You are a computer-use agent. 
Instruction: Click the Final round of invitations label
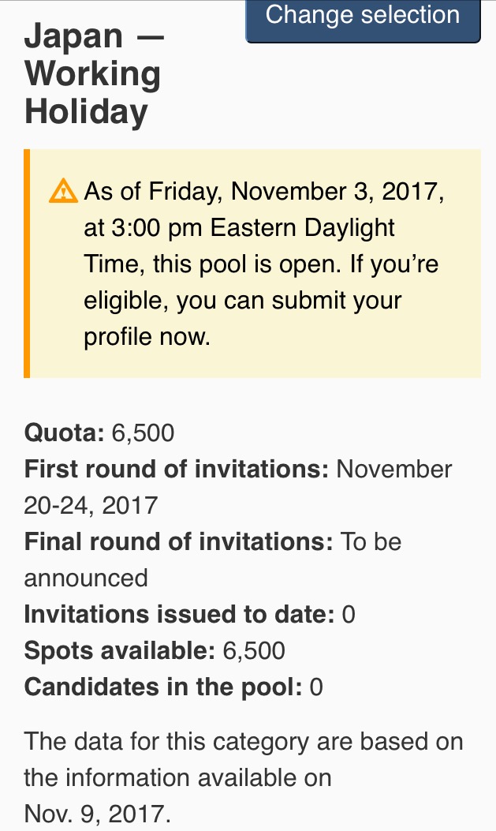click(x=178, y=541)
